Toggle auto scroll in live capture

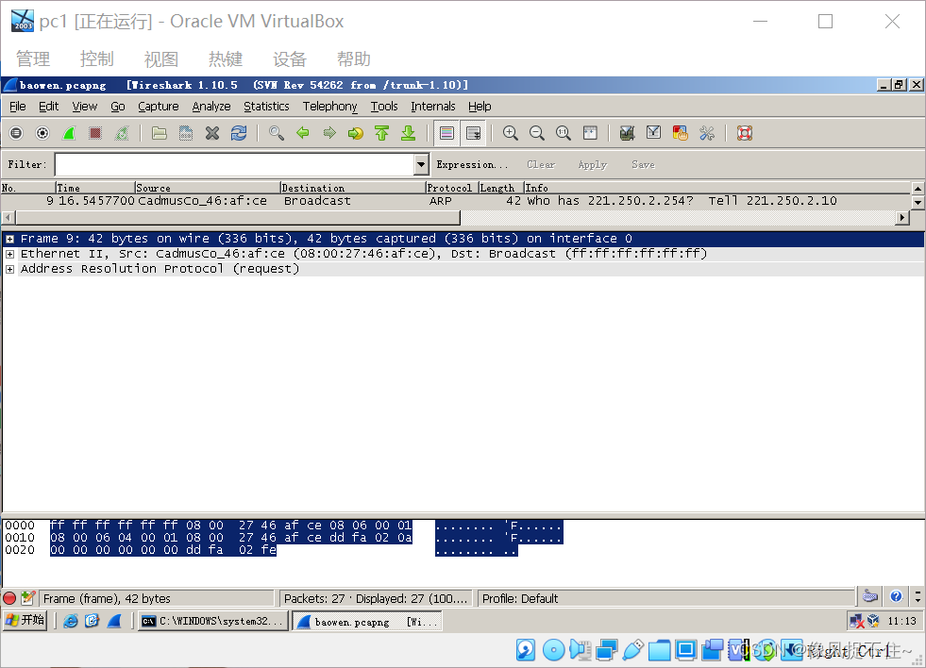click(474, 133)
